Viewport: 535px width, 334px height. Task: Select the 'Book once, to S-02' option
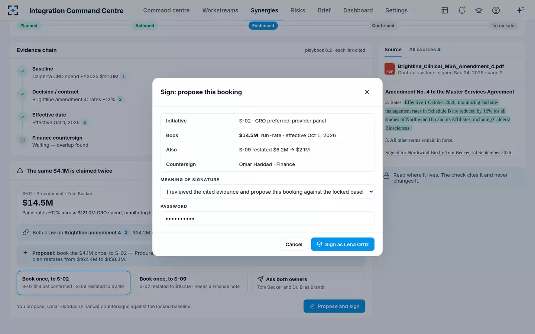coord(74,283)
